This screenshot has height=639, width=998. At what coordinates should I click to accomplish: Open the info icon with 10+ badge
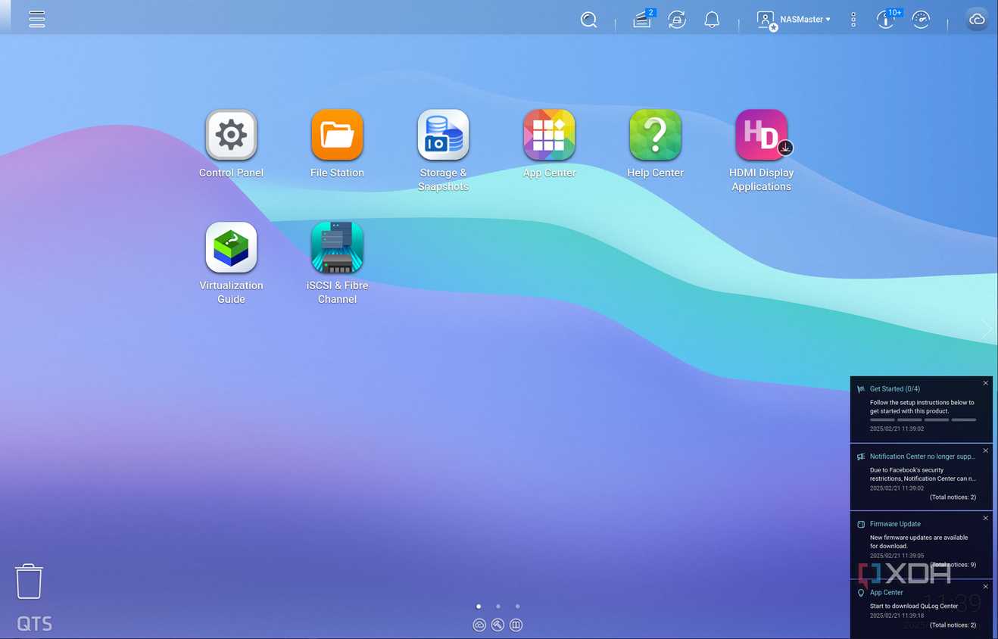[886, 20]
